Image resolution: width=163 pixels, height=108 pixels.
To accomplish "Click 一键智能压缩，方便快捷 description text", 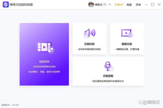I will [127, 49].
